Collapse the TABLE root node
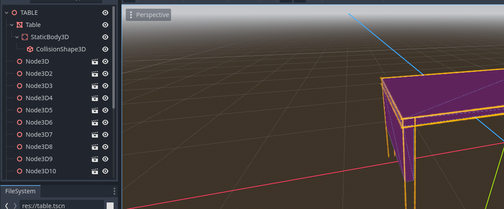 point(7,13)
